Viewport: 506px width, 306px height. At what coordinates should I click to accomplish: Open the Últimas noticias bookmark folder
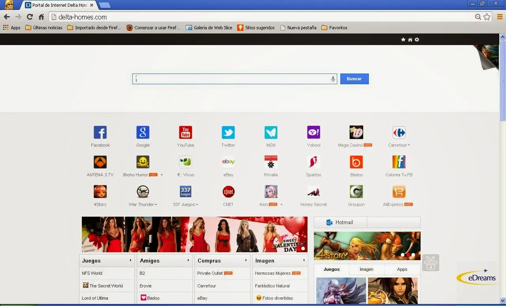[x=44, y=28]
